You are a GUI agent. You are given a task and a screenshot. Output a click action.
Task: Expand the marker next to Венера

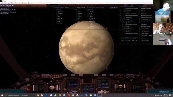coord(57,13)
